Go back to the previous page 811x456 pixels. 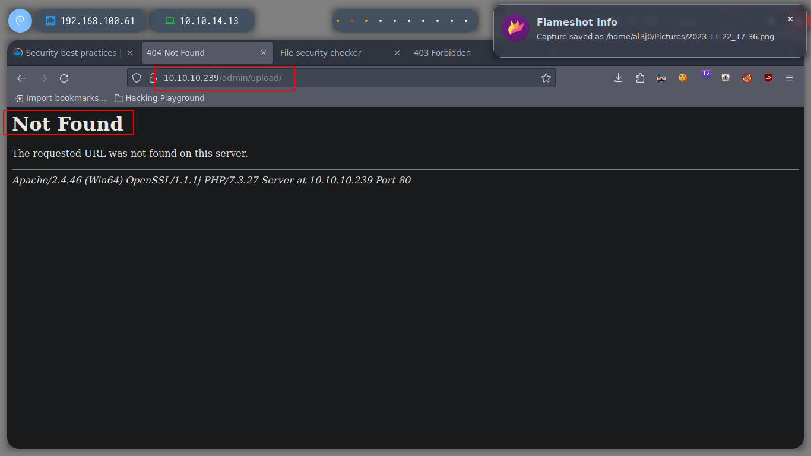[x=21, y=78]
